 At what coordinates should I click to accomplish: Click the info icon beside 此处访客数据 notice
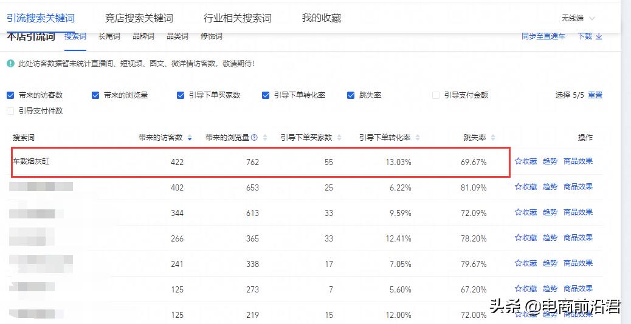point(10,64)
